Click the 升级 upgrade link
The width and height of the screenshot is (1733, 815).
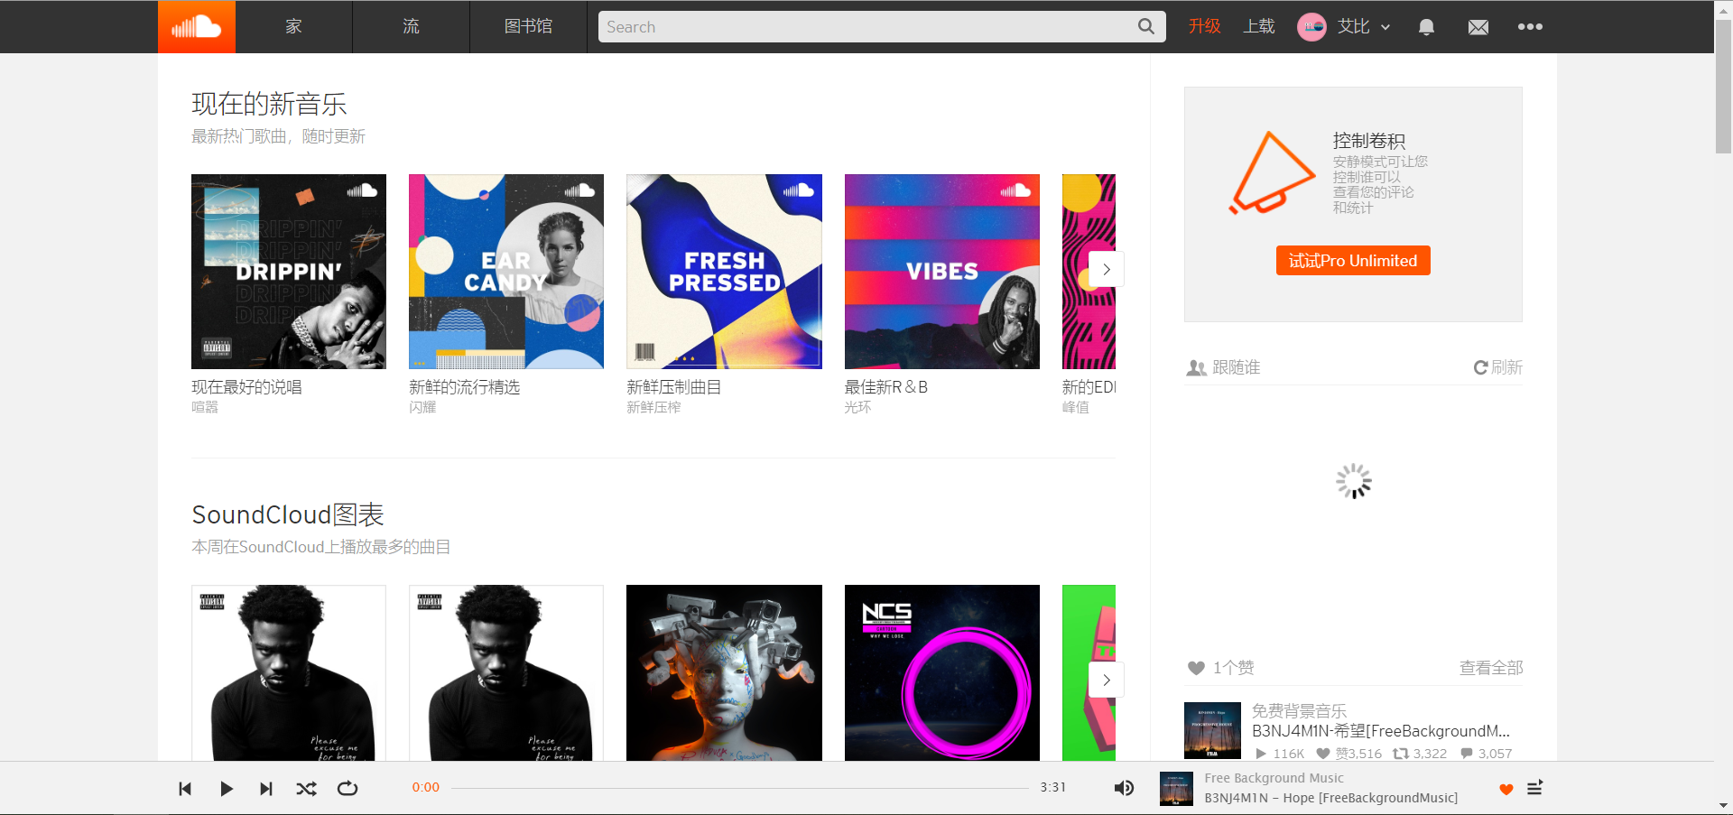tap(1204, 27)
